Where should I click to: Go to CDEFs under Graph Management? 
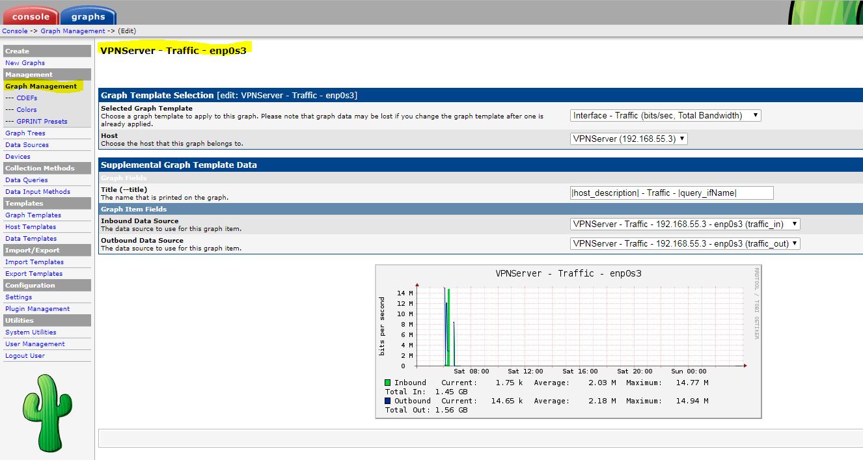27,98
